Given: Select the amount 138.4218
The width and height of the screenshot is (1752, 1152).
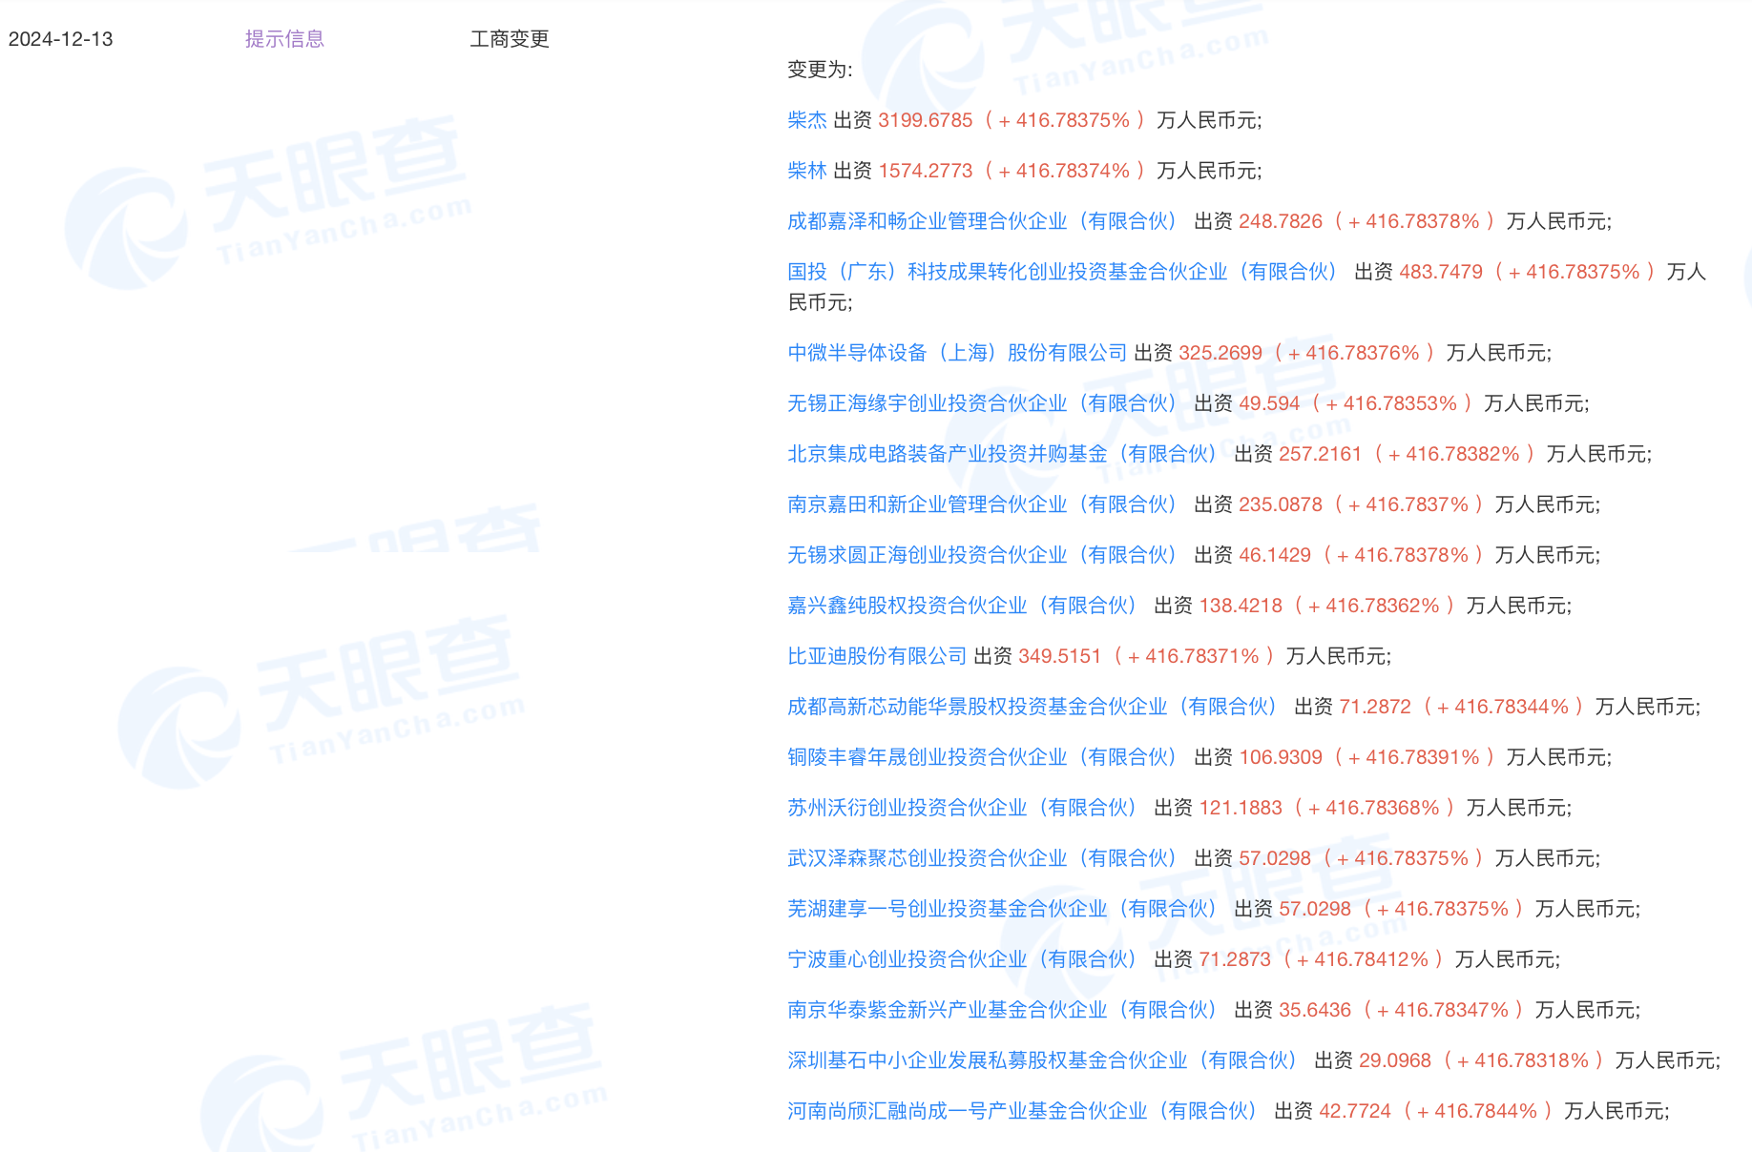Looking at the screenshot, I should pos(1241,606).
